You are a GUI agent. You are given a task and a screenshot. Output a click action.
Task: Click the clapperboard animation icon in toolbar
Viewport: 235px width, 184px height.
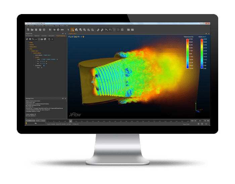[x=122, y=29]
